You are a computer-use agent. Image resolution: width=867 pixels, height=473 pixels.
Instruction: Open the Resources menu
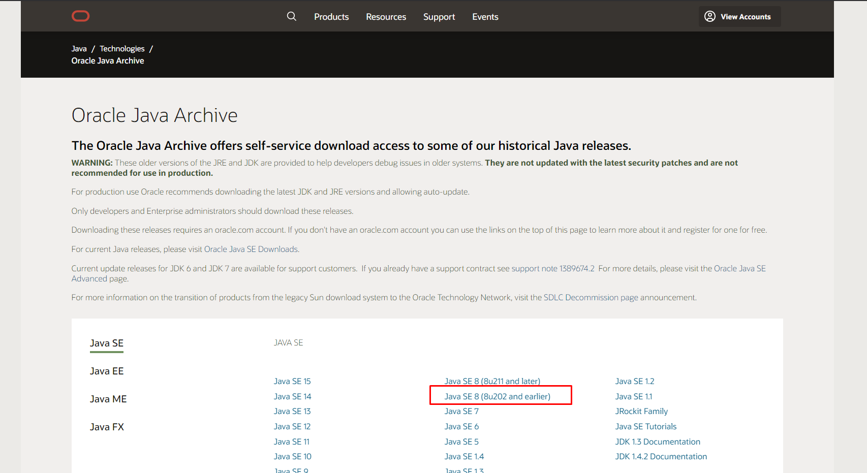(x=386, y=17)
